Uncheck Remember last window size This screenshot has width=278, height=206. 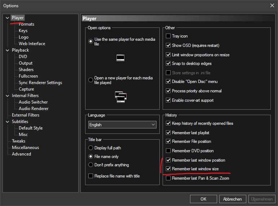(x=168, y=169)
